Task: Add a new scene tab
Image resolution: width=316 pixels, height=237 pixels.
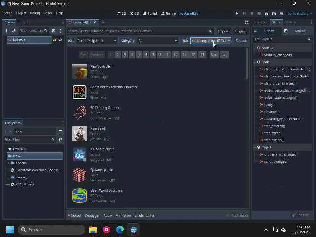Action: [103, 22]
